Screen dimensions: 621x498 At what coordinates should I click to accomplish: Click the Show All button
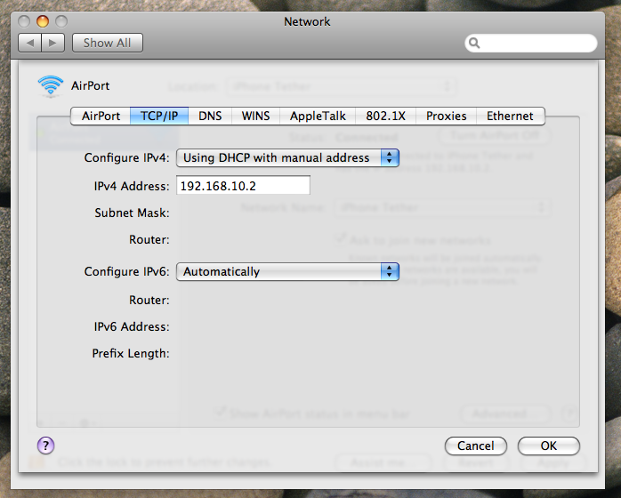(x=108, y=43)
